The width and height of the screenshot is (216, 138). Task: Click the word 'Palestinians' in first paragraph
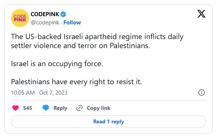point(130,46)
